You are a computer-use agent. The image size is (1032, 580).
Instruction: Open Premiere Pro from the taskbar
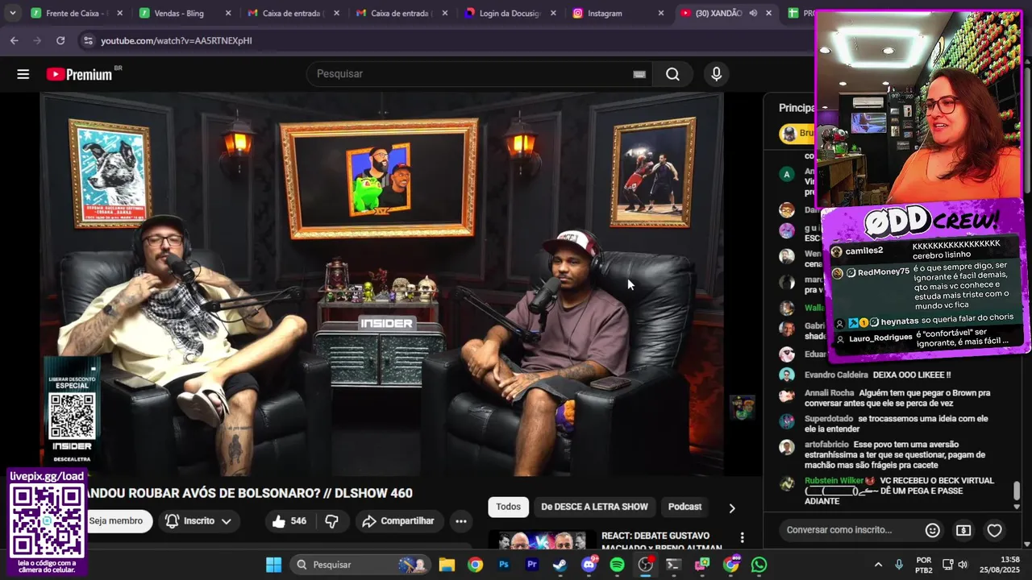(532, 565)
